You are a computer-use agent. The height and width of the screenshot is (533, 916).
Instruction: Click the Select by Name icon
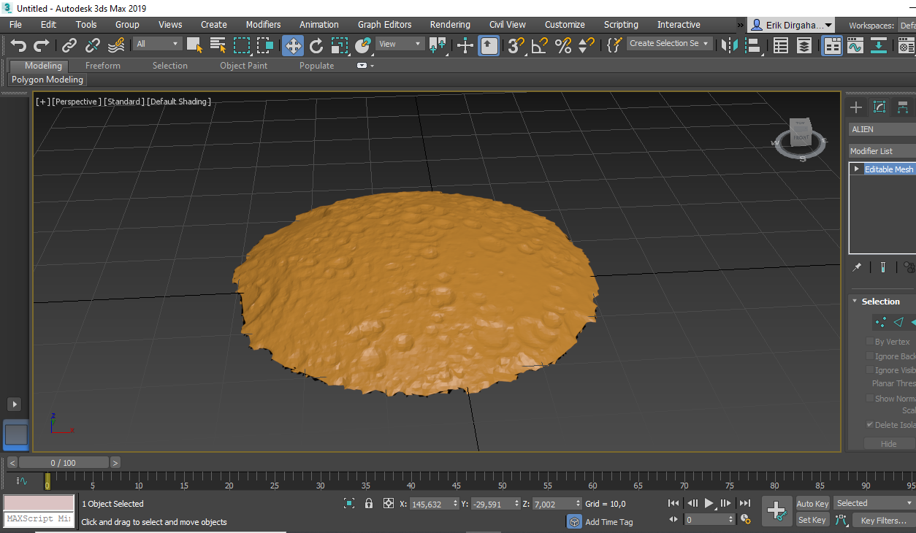coord(218,46)
